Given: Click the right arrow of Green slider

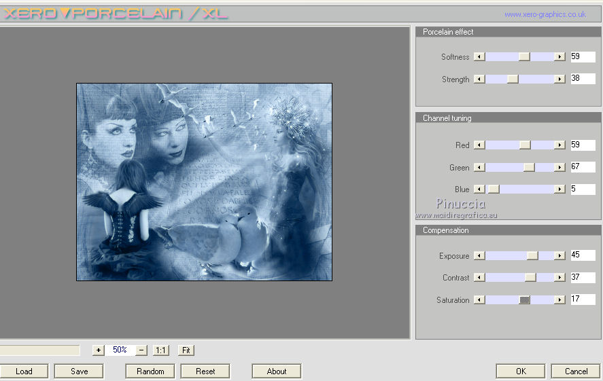Looking at the screenshot, I should tap(560, 167).
